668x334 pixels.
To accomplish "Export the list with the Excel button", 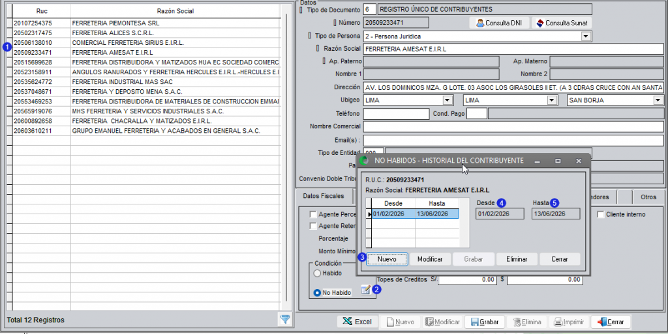I will tap(358, 322).
